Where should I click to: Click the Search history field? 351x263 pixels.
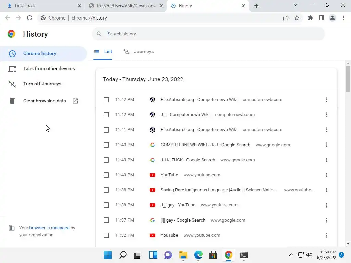pyautogui.click(x=208, y=34)
